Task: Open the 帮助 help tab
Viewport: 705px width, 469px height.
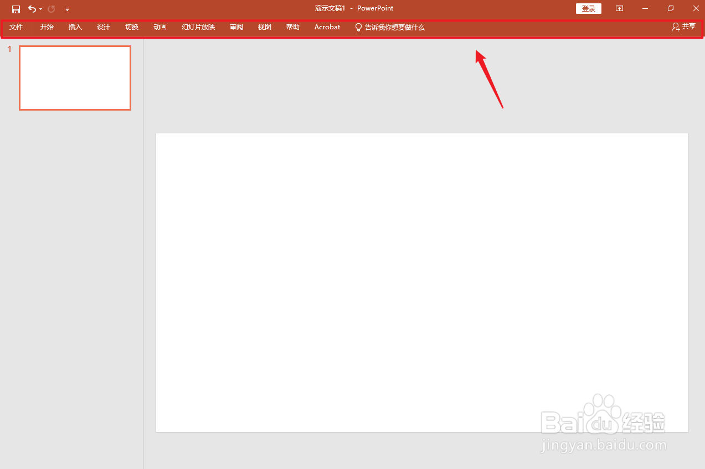Action: [293, 27]
